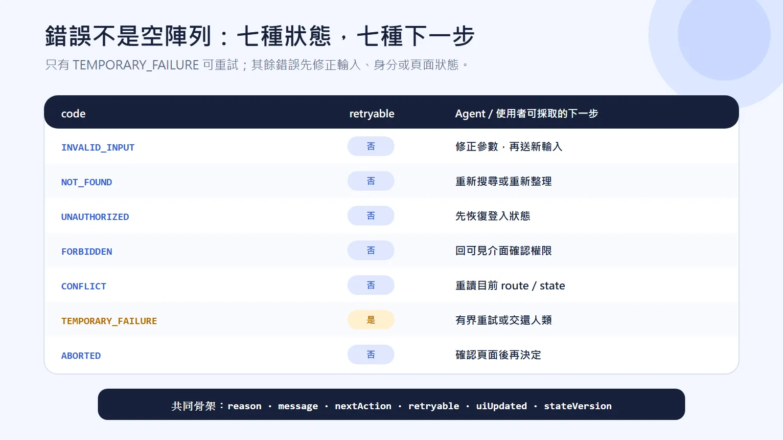Click the 否 badge in UNAUTHORIZED row

371,216
